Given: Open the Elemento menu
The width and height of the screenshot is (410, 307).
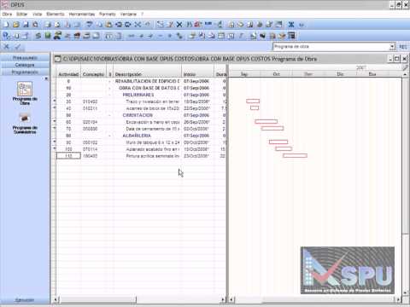Looking at the screenshot, I should coord(56,14).
